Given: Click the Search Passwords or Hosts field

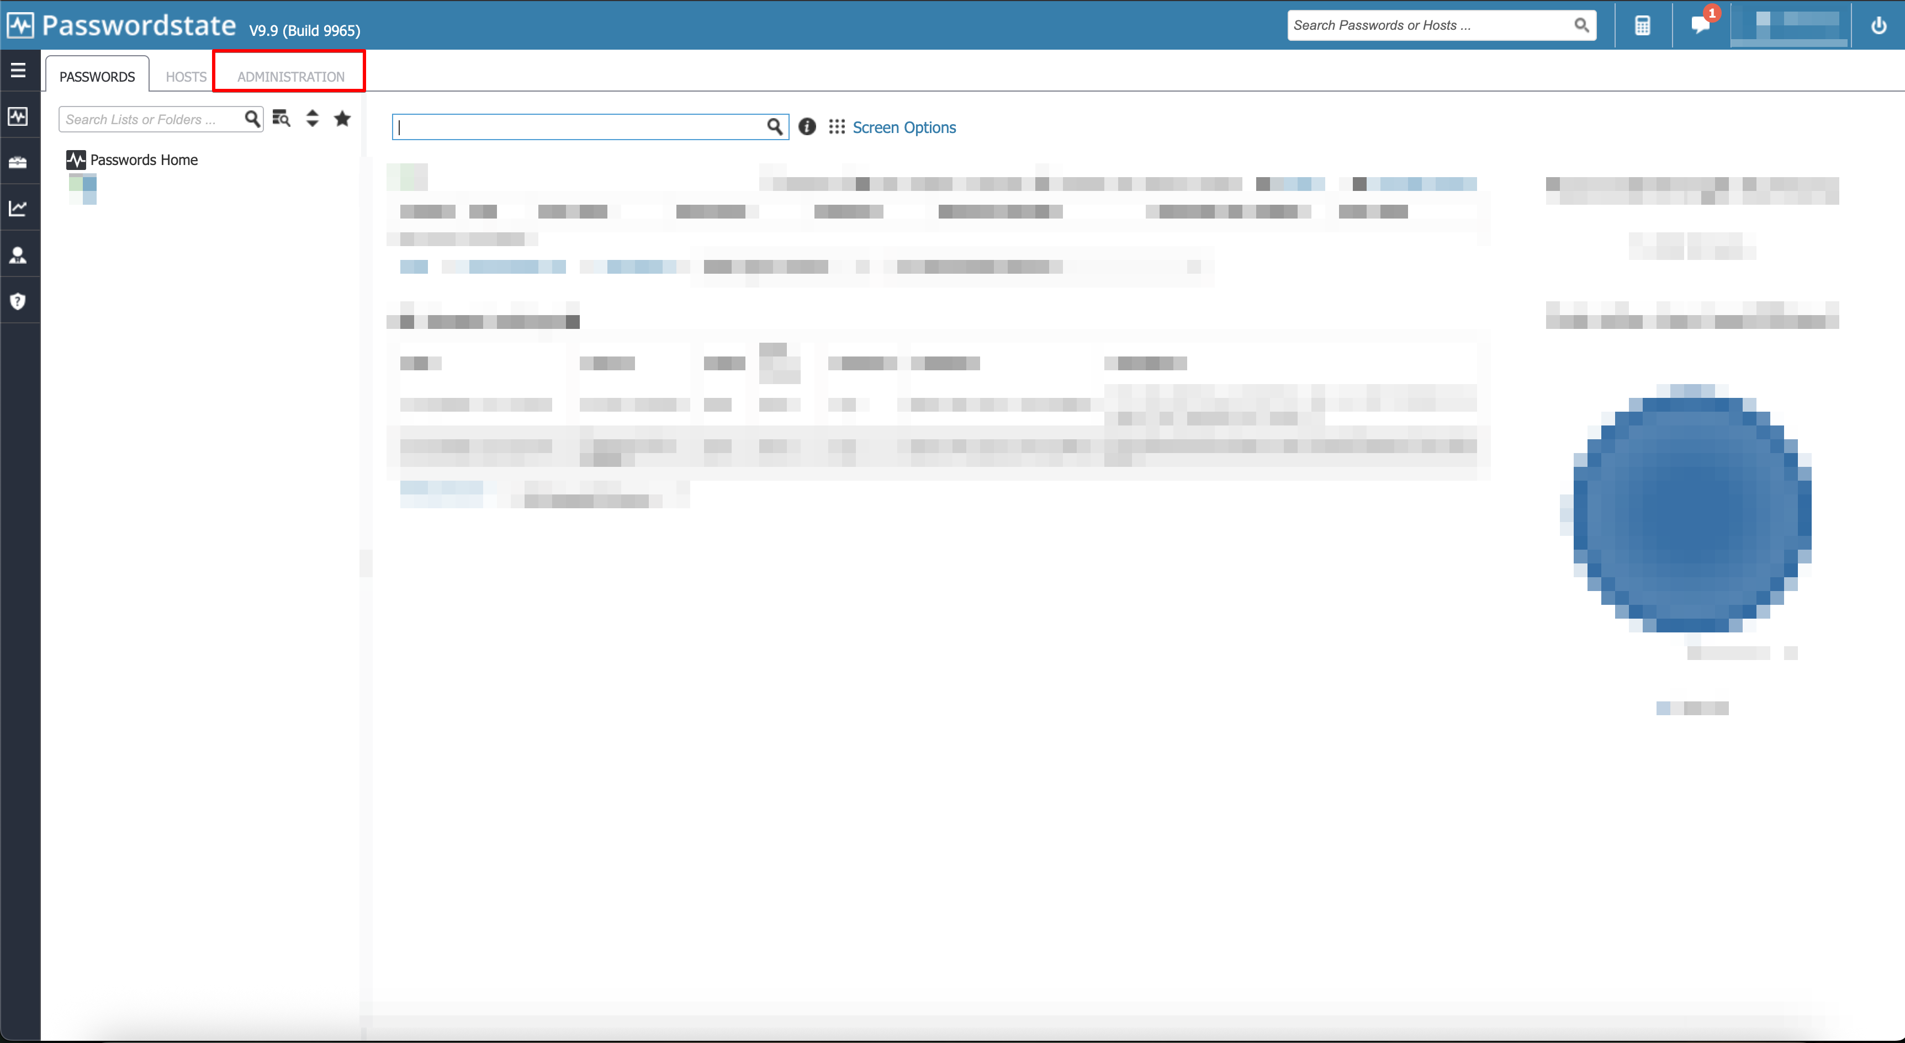Looking at the screenshot, I should (1427, 24).
